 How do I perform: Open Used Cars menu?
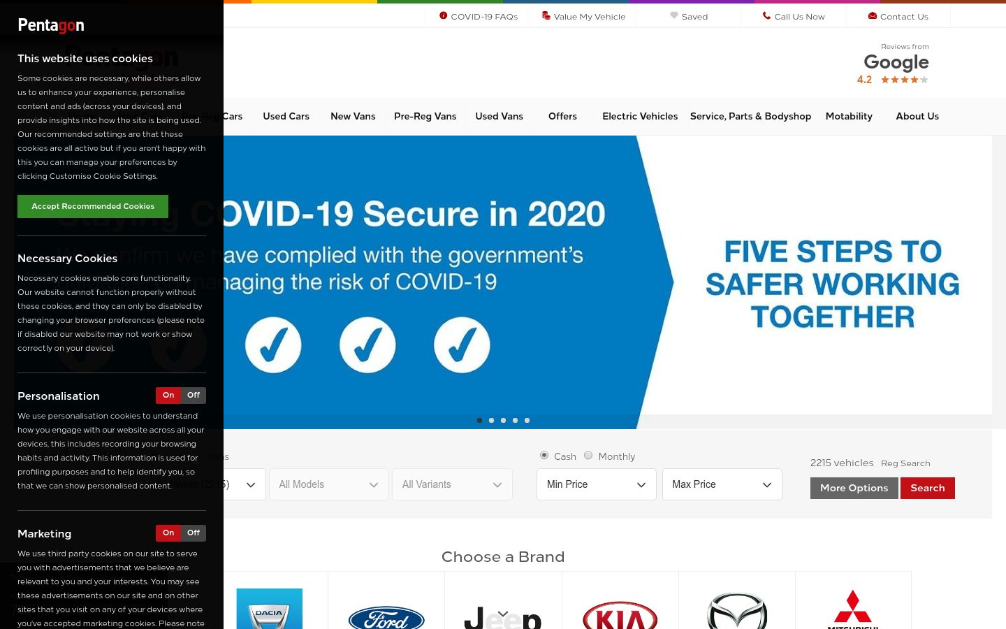pyautogui.click(x=286, y=116)
